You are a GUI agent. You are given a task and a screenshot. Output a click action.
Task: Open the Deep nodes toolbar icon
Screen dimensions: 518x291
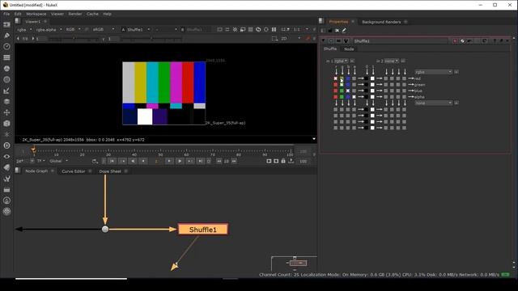click(6, 145)
